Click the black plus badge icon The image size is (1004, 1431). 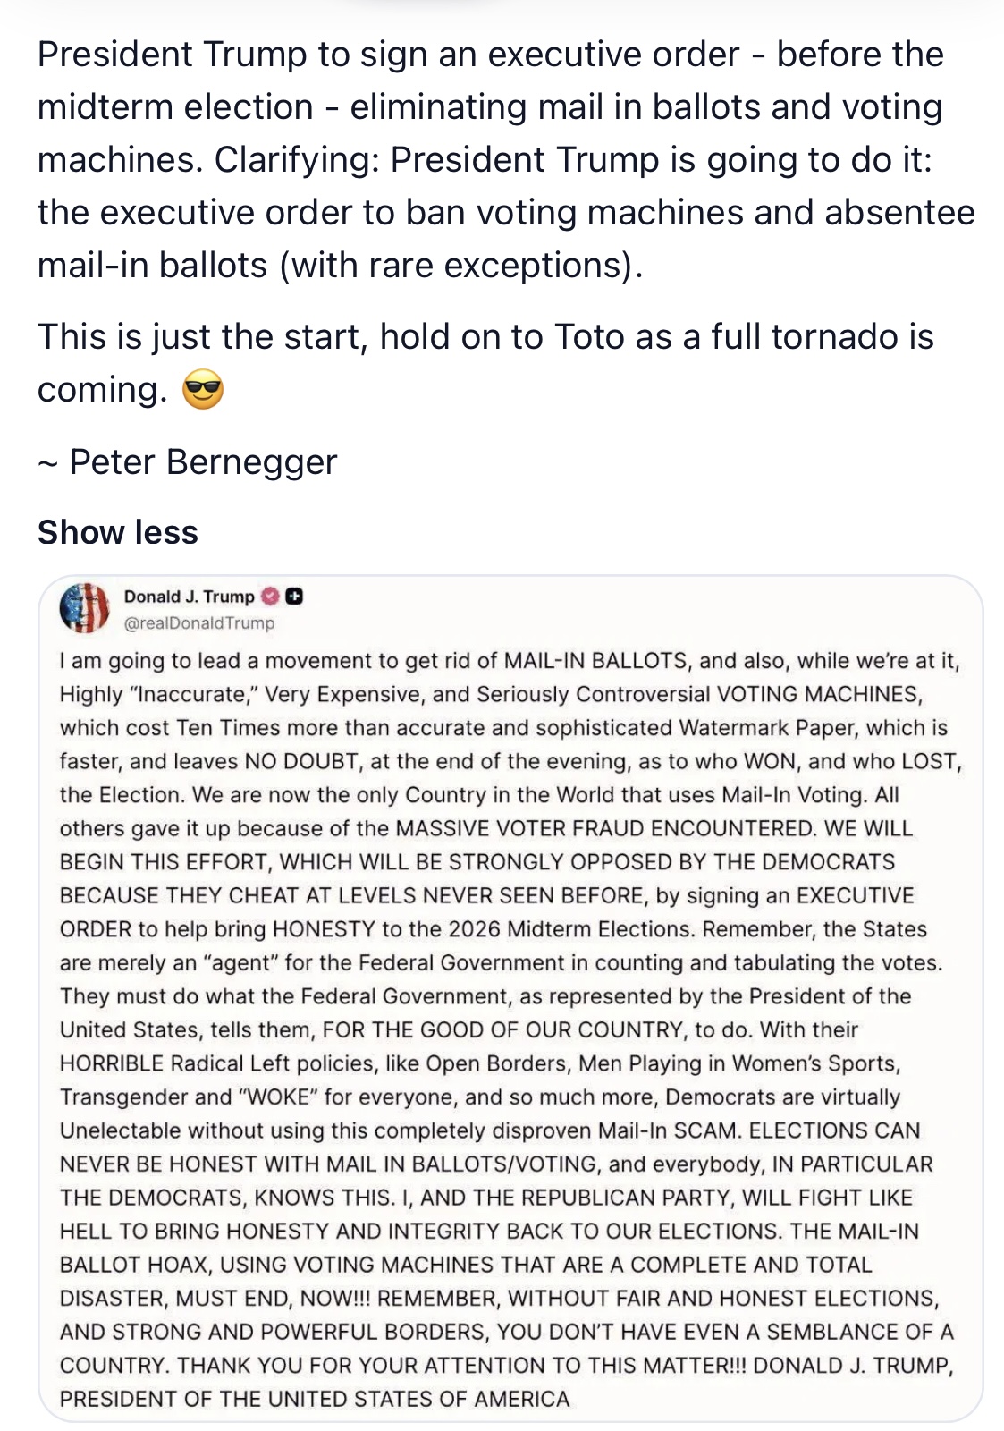(295, 597)
